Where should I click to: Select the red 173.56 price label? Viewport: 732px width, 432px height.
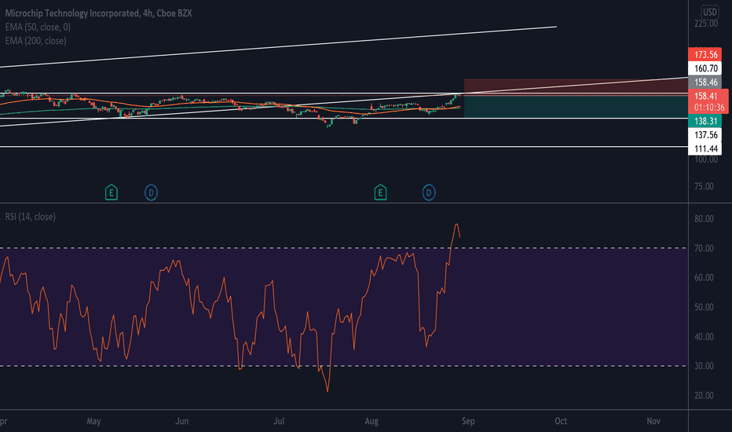(705, 55)
